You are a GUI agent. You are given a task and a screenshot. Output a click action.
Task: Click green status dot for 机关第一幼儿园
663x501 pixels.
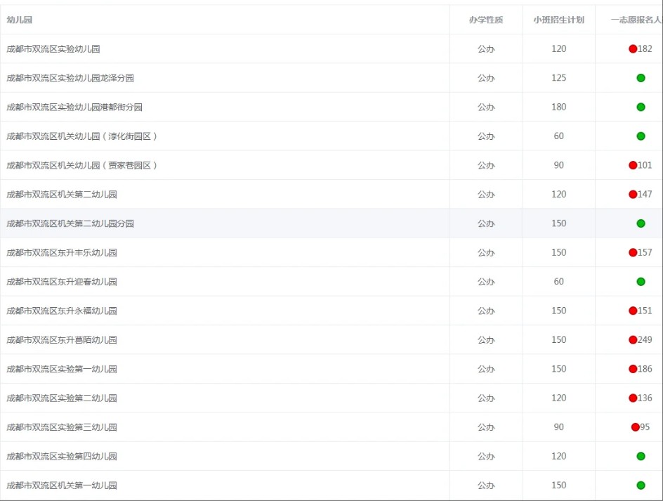[x=641, y=486]
